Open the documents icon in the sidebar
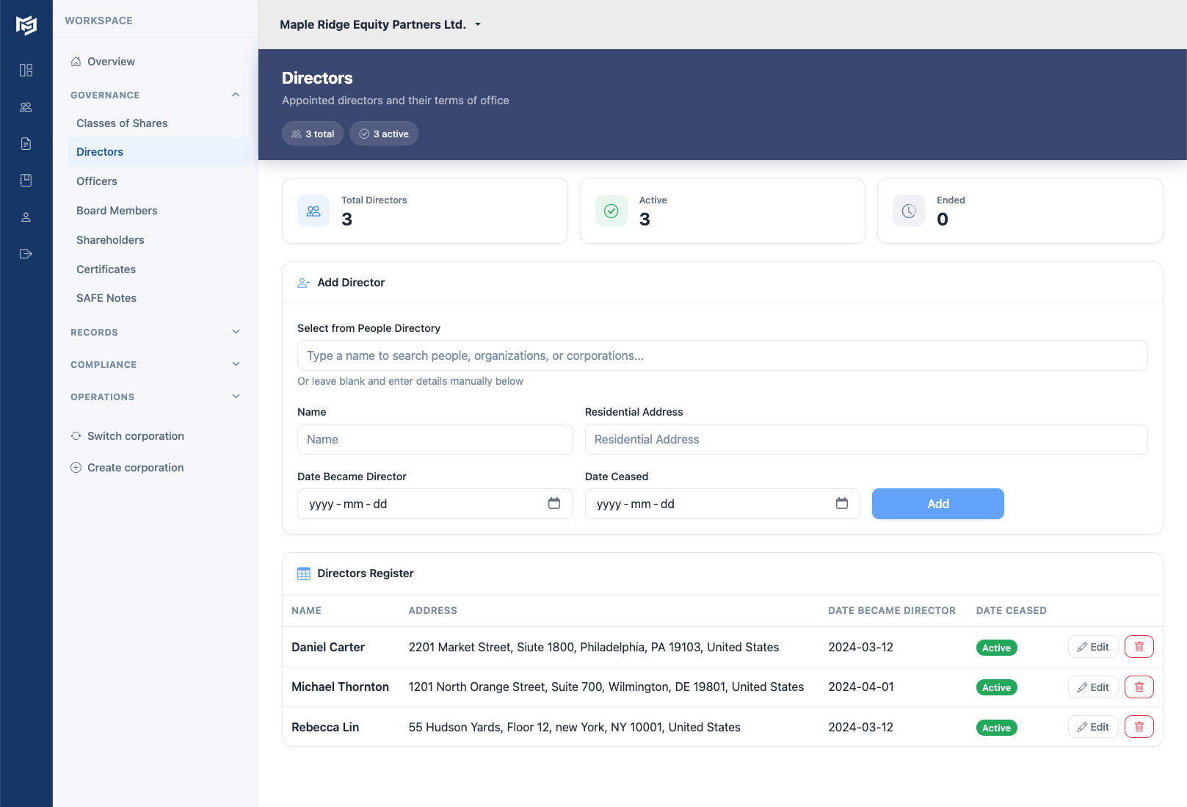The height and width of the screenshot is (807, 1187). (x=26, y=143)
